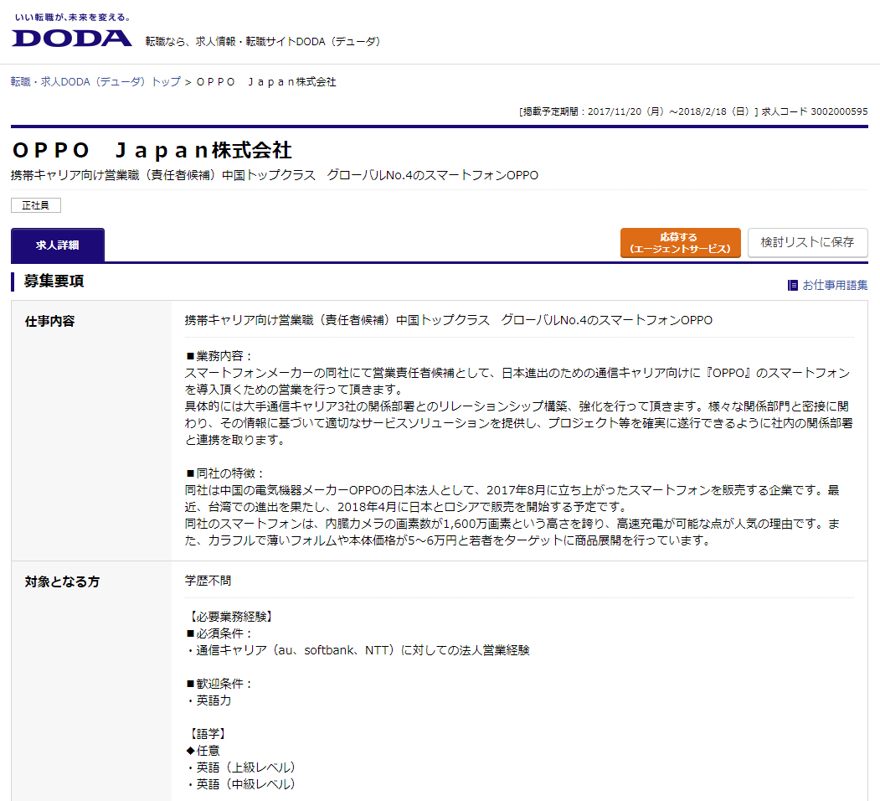
Task: Open the book icon beside お仕事用語集
Action: pyautogui.click(x=792, y=286)
